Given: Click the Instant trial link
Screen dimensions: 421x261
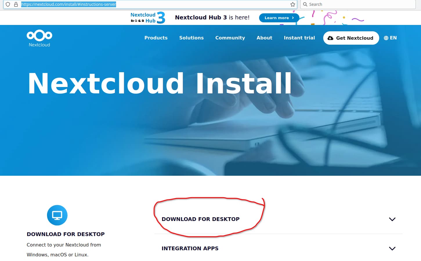Looking at the screenshot, I should pyautogui.click(x=299, y=38).
